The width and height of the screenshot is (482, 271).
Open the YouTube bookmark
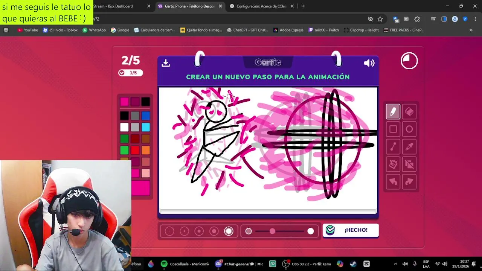tap(28, 30)
